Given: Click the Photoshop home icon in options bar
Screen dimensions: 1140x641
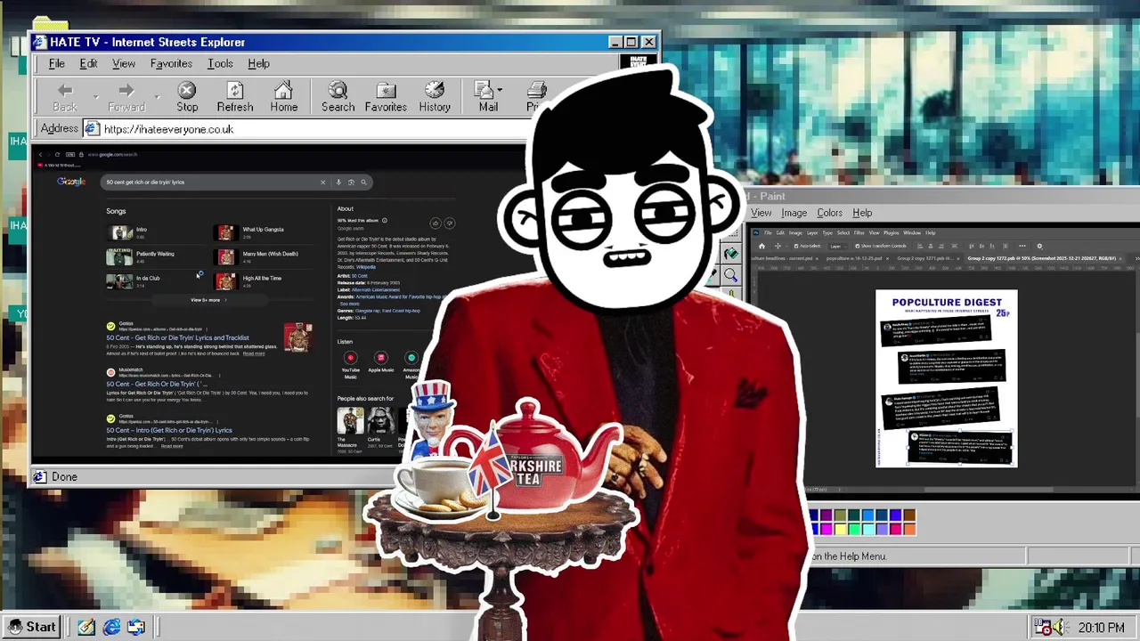Looking at the screenshot, I should click(x=761, y=247).
